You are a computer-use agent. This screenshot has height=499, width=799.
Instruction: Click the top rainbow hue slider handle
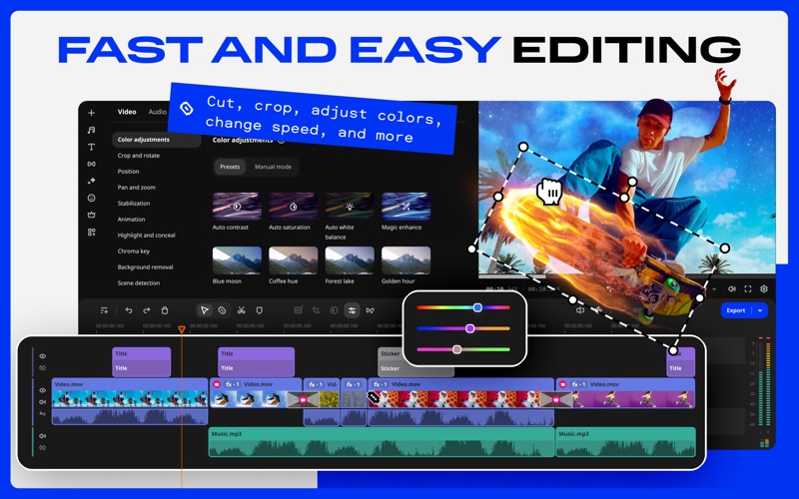pos(477,307)
